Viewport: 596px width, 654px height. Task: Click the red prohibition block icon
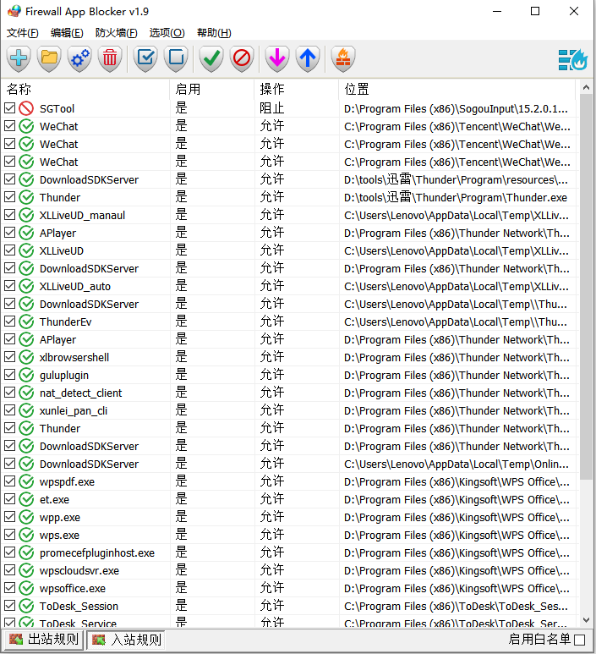click(x=242, y=58)
